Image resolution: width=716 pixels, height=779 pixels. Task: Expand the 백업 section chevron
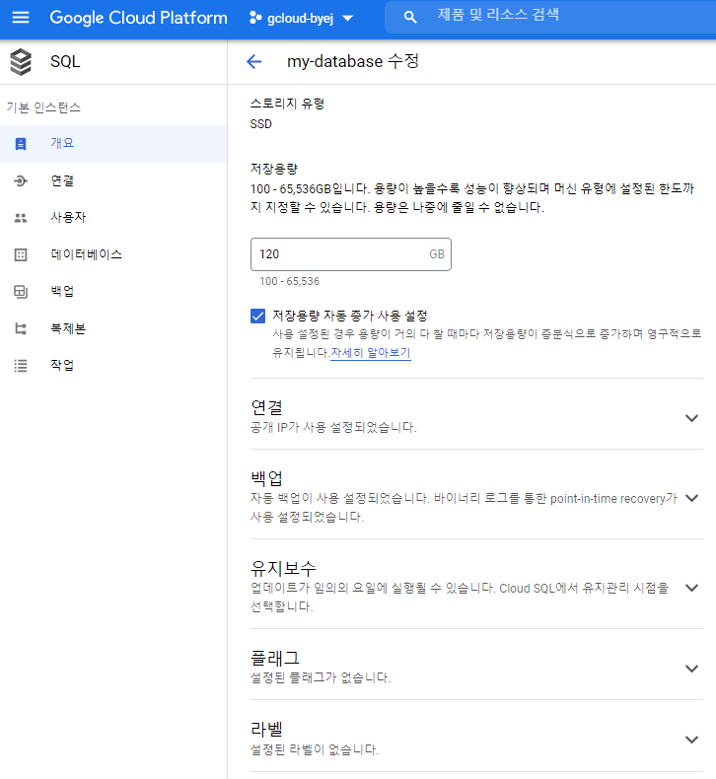click(x=691, y=498)
